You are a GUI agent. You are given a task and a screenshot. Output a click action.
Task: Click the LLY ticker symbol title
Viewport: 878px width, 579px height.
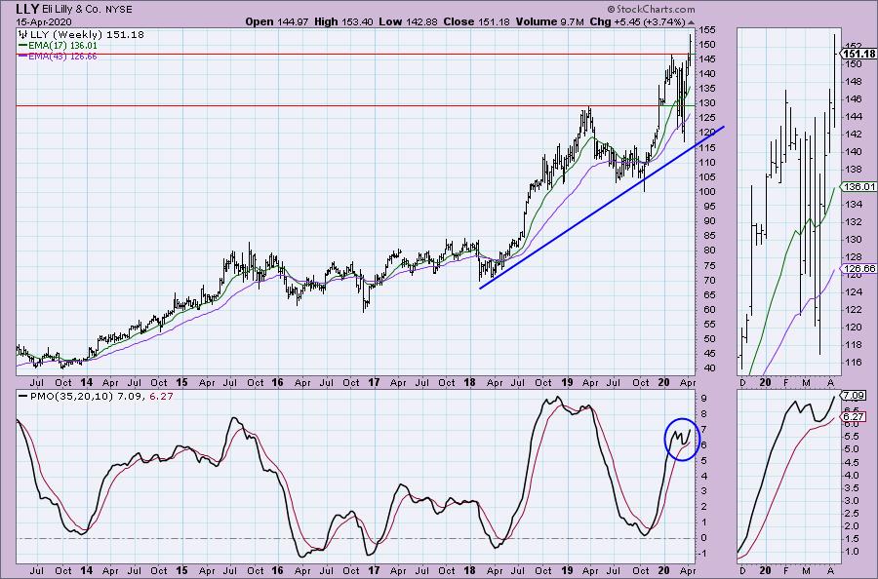(x=27, y=9)
